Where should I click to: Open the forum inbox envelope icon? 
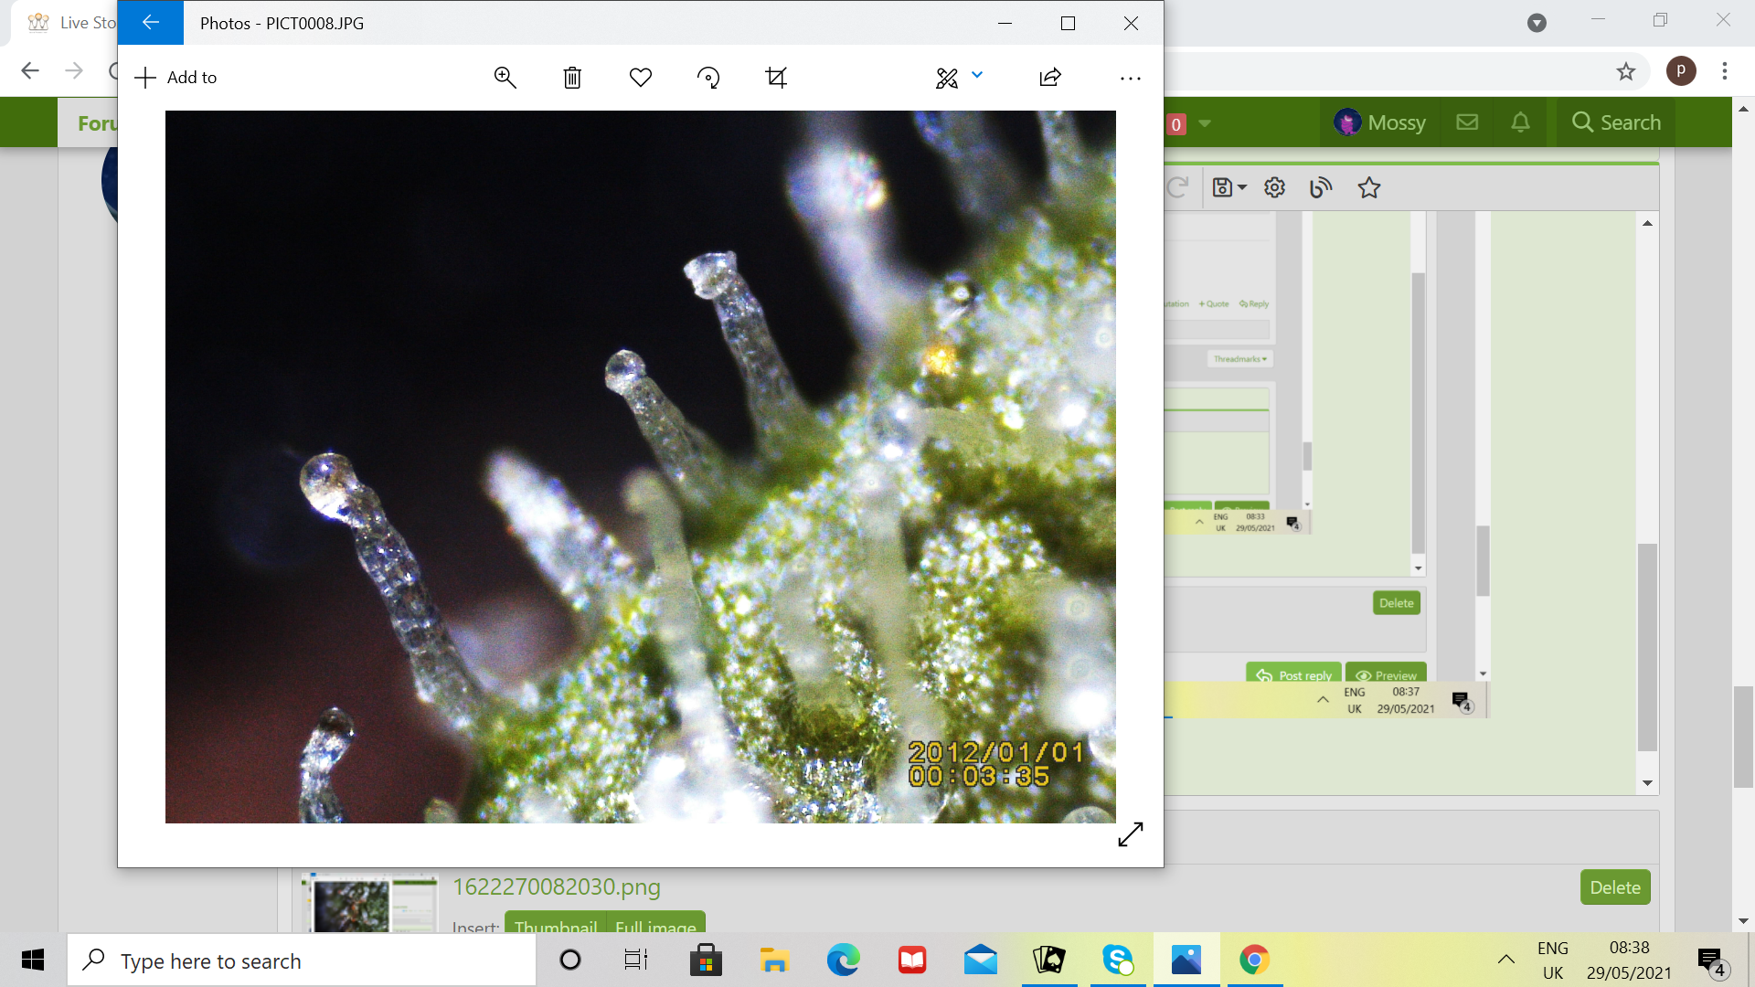tap(1467, 122)
